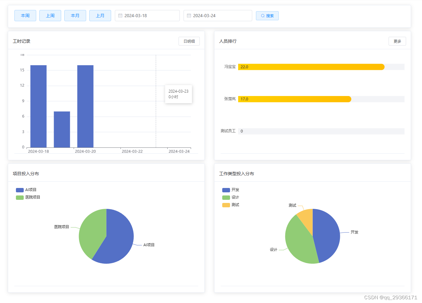
Task: Click the 工作类型投入分布 panel title
Action: [237, 174]
